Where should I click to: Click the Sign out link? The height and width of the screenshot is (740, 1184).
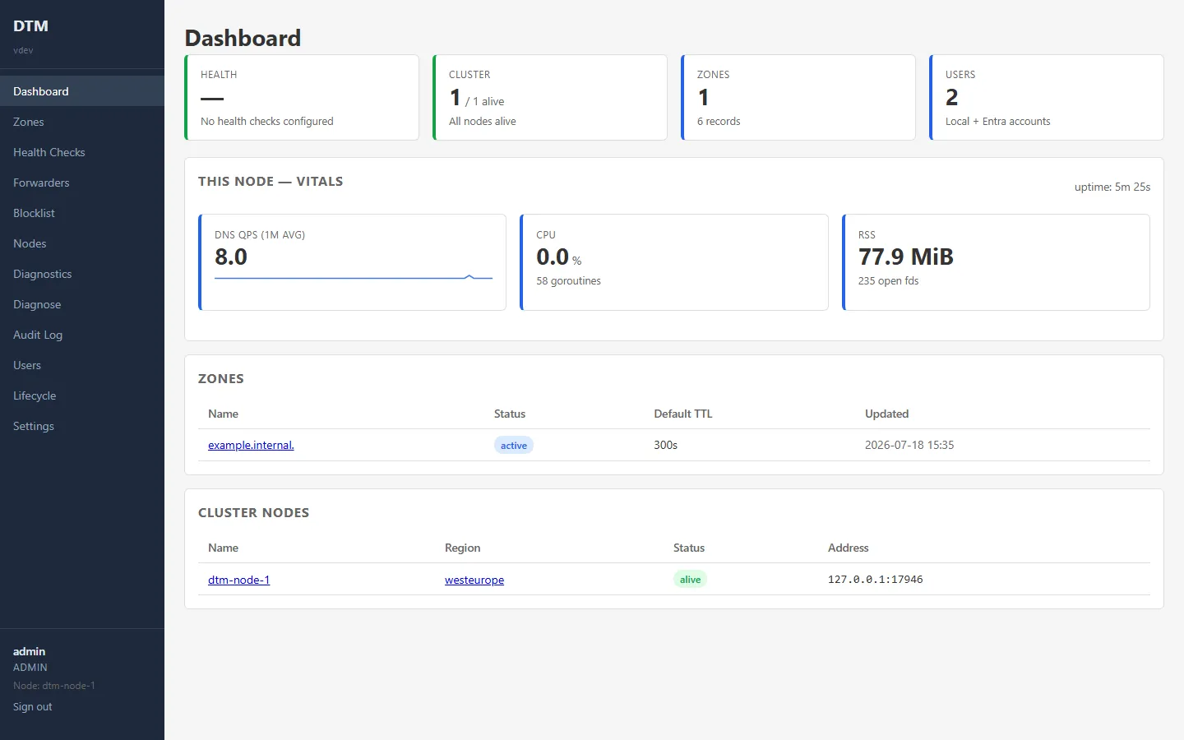32,707
